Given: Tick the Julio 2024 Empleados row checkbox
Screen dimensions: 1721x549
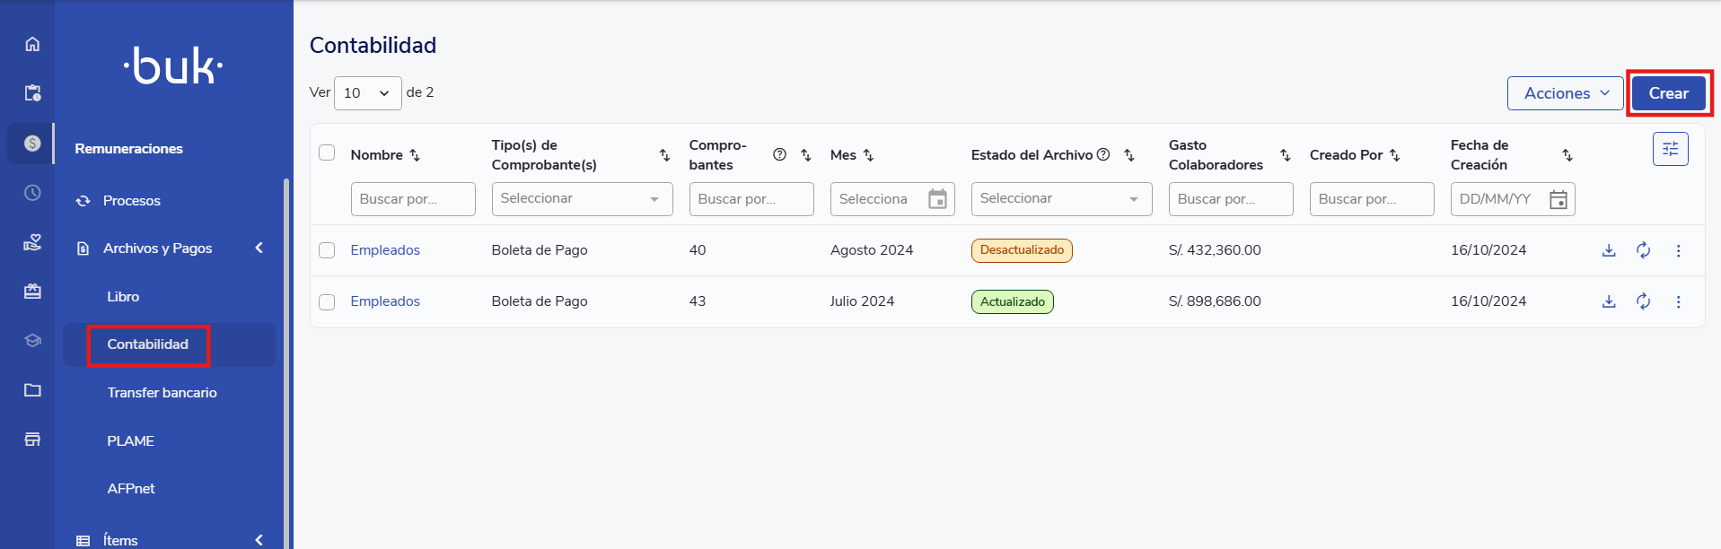Looking at the screenshot, I should click(327, 301).
